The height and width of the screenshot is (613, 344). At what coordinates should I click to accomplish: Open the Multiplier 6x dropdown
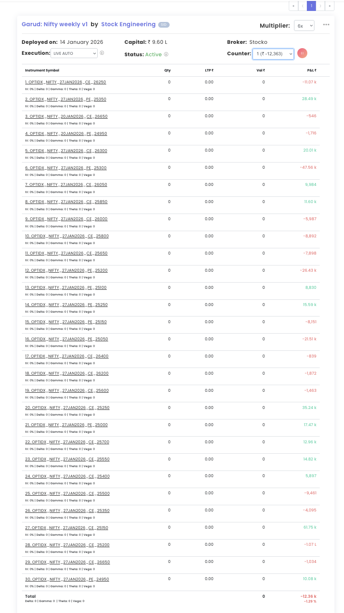click(x=304, y=25)
